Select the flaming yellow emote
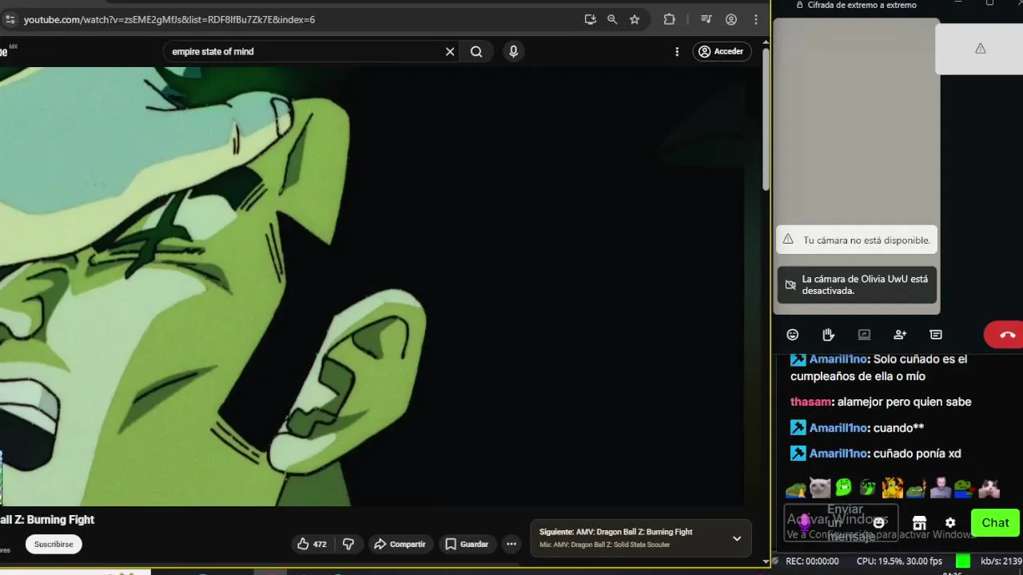The image size is (1023, 575). 892,487
